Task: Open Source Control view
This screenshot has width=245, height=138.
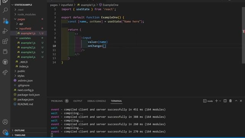Action: tap(5, 21)
